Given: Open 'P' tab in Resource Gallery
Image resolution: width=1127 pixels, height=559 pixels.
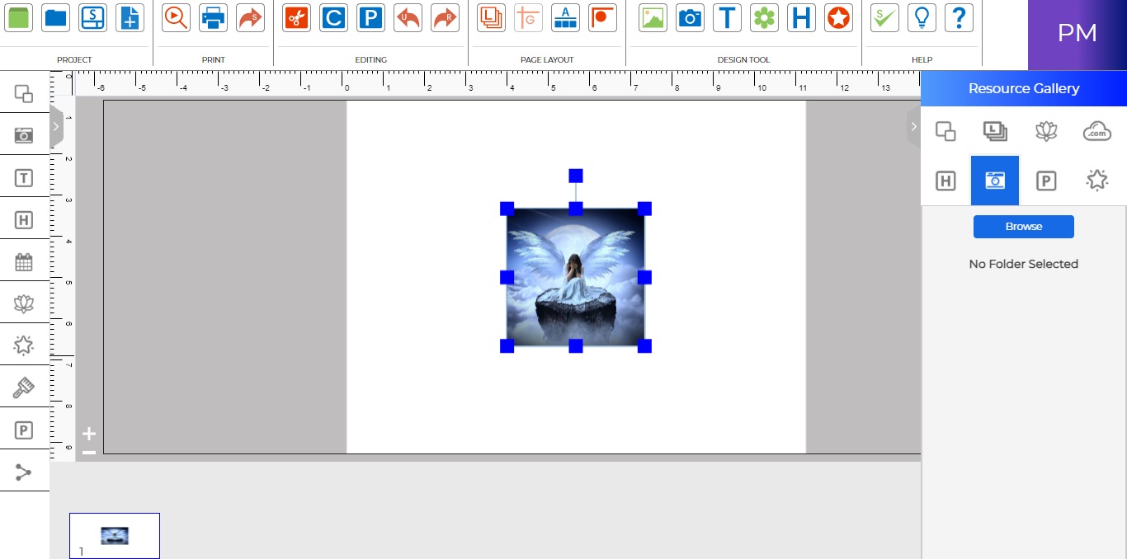Looking at the screenshot, I should [x=1046, y=181].
